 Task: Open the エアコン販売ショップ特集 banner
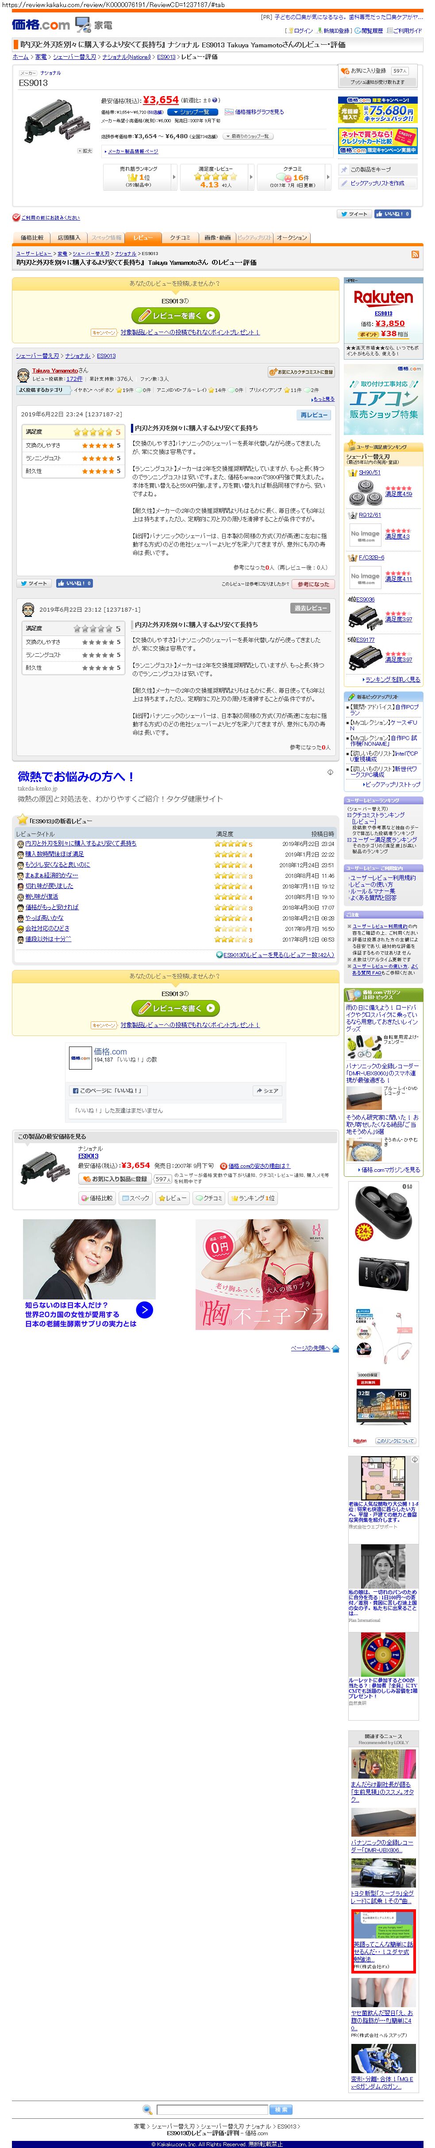click(383, 399)
